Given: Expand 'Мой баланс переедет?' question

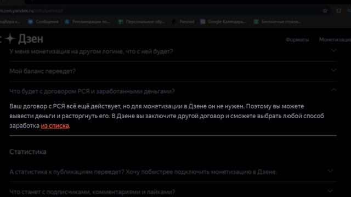Looking at the screenshot, I should 333,71.
